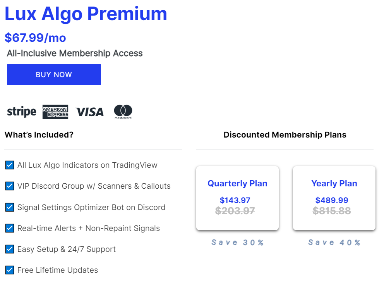Screen dimensions: 384x284
Task: Click the American Express logo
Action: (x=55, y=112)
